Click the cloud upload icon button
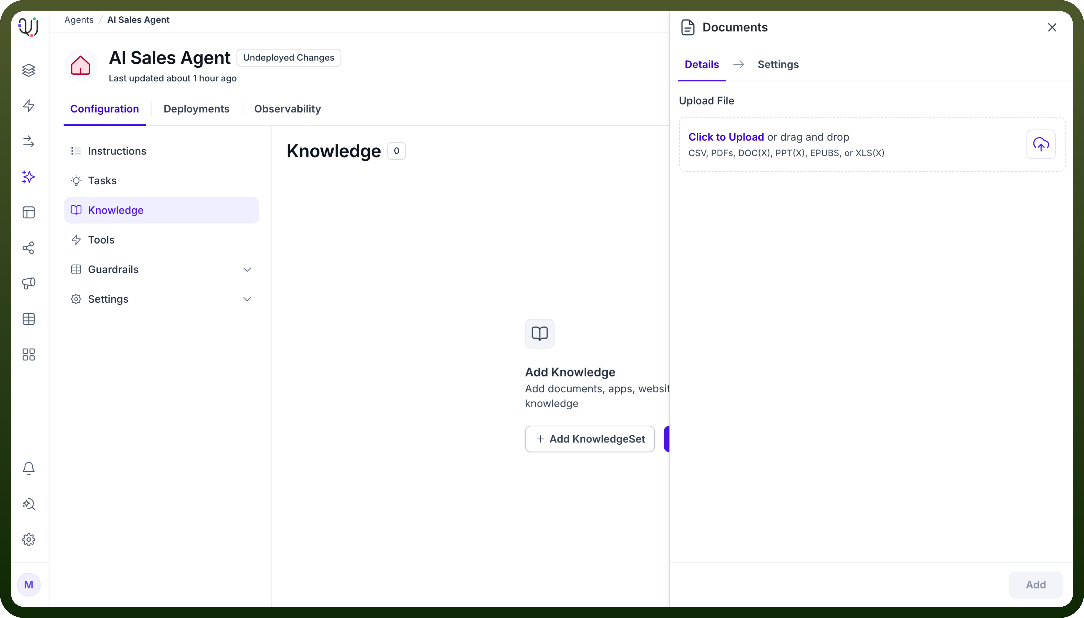Image resolution: width=1084 pixels, height=618 pixels. [1041, 144]
